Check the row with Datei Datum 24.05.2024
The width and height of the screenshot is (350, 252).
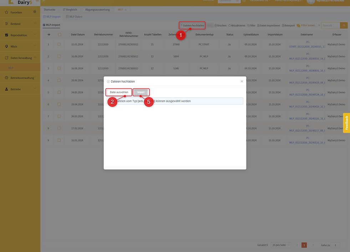[x=59, y=93]
